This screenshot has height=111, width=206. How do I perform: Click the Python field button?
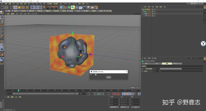click(108, 11)
